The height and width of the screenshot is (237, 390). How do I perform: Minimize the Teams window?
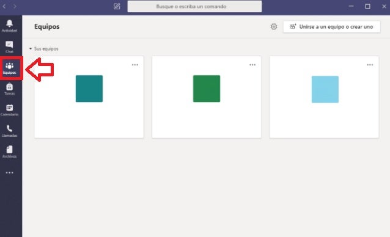pos(351,7)
